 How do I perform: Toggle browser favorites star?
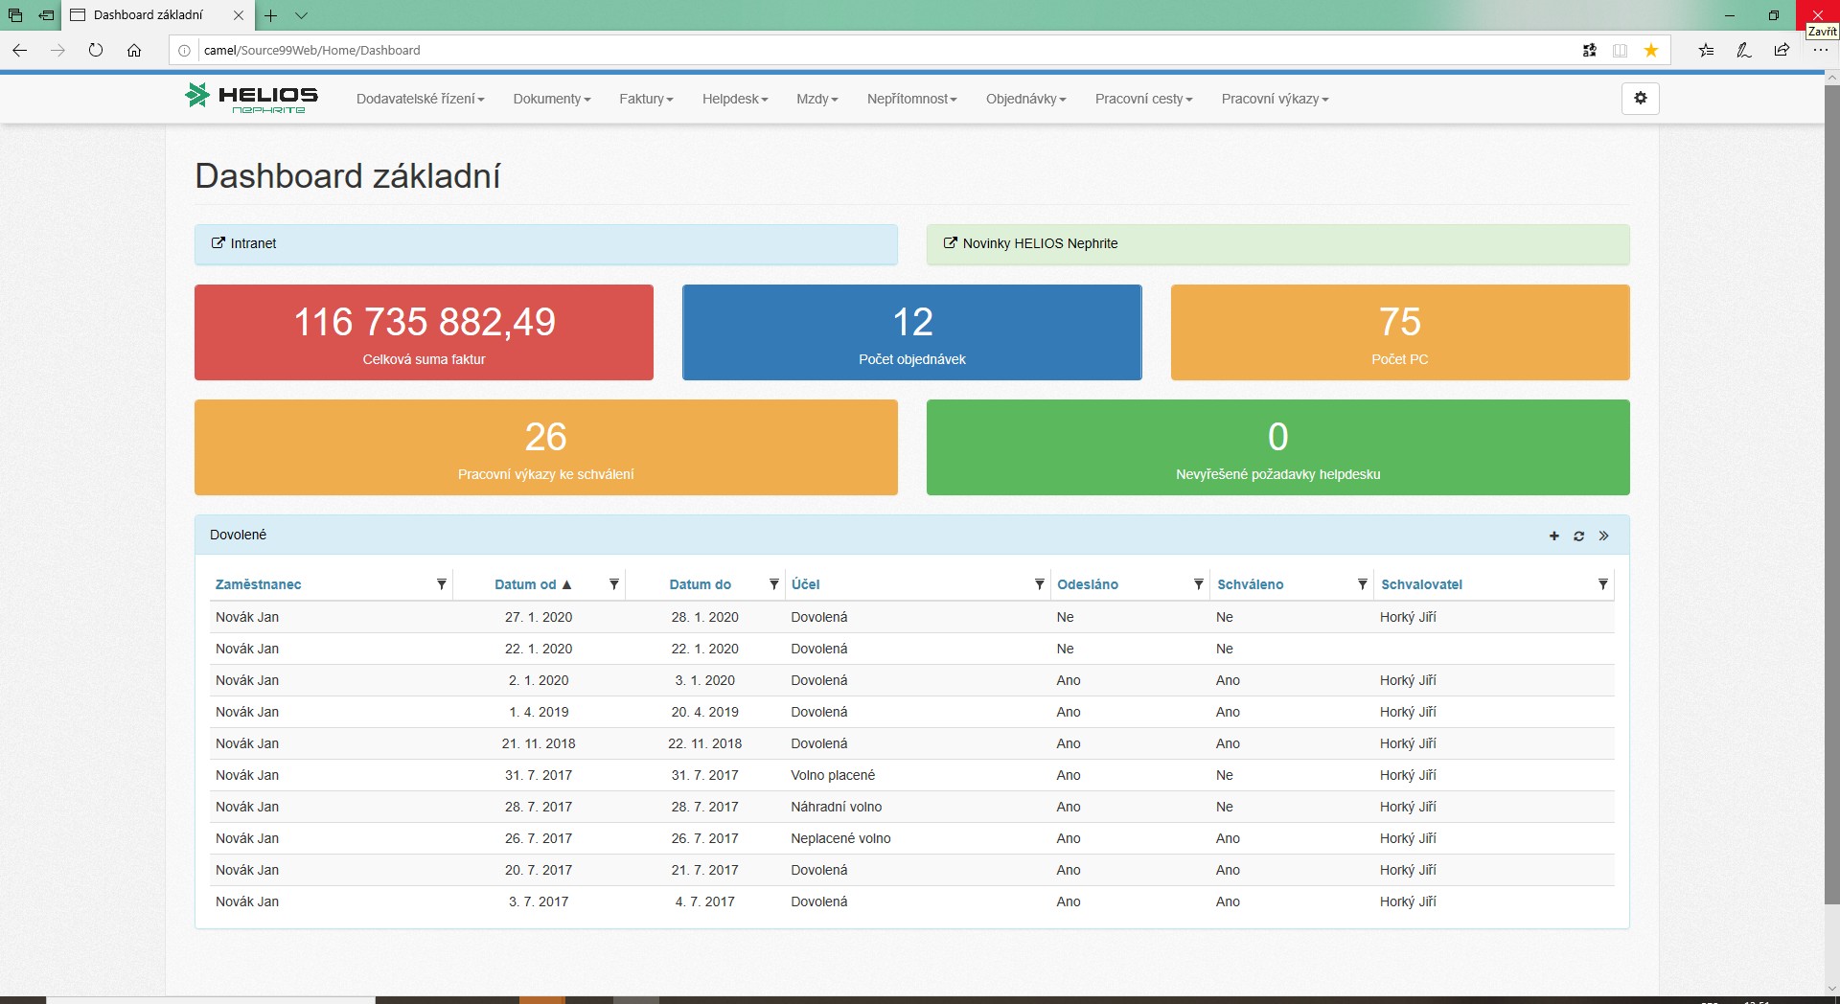[x=1650, y=51]
